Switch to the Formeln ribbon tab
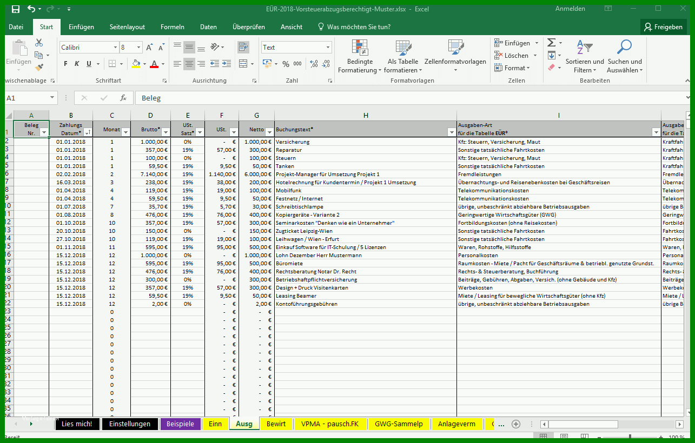The width and height of the screenshot is (695, 443). [x=173, y=27]
